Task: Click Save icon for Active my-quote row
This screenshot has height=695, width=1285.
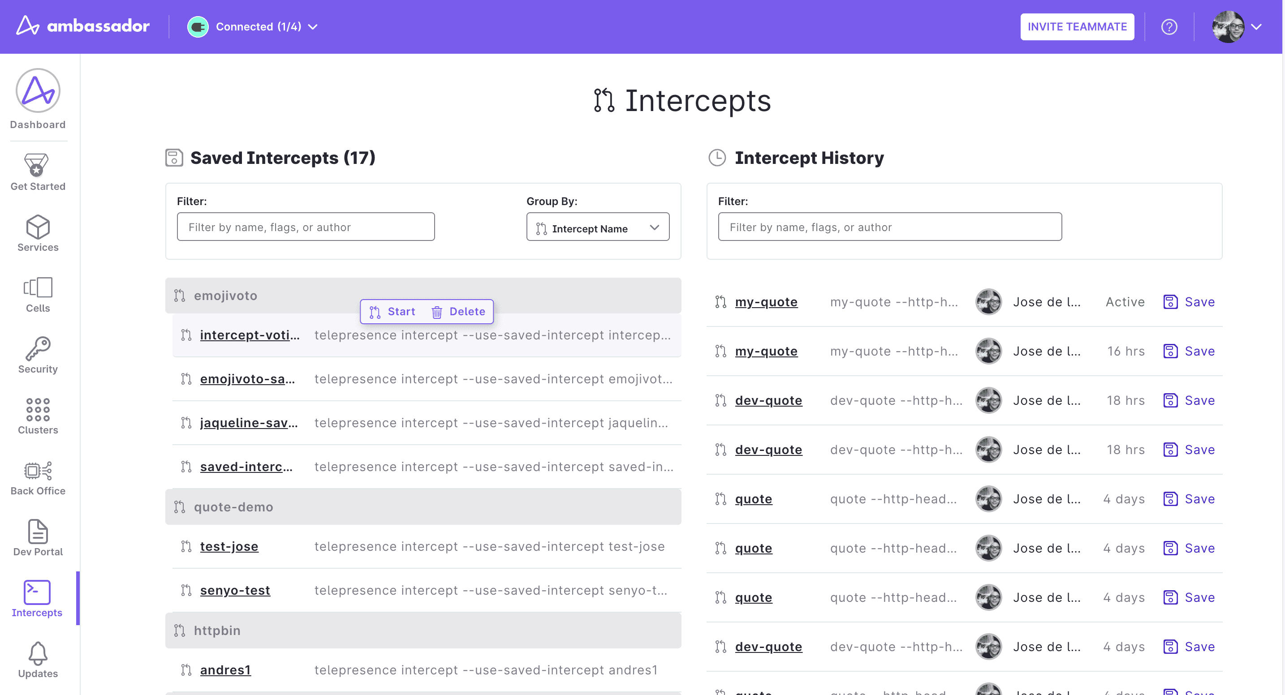Action: pos(1170,302)
